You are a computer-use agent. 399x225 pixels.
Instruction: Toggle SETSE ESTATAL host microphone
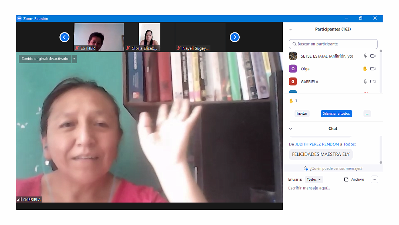[365, 56]
